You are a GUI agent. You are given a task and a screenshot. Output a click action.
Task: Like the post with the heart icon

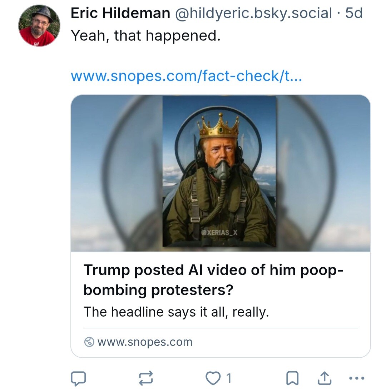213,378
